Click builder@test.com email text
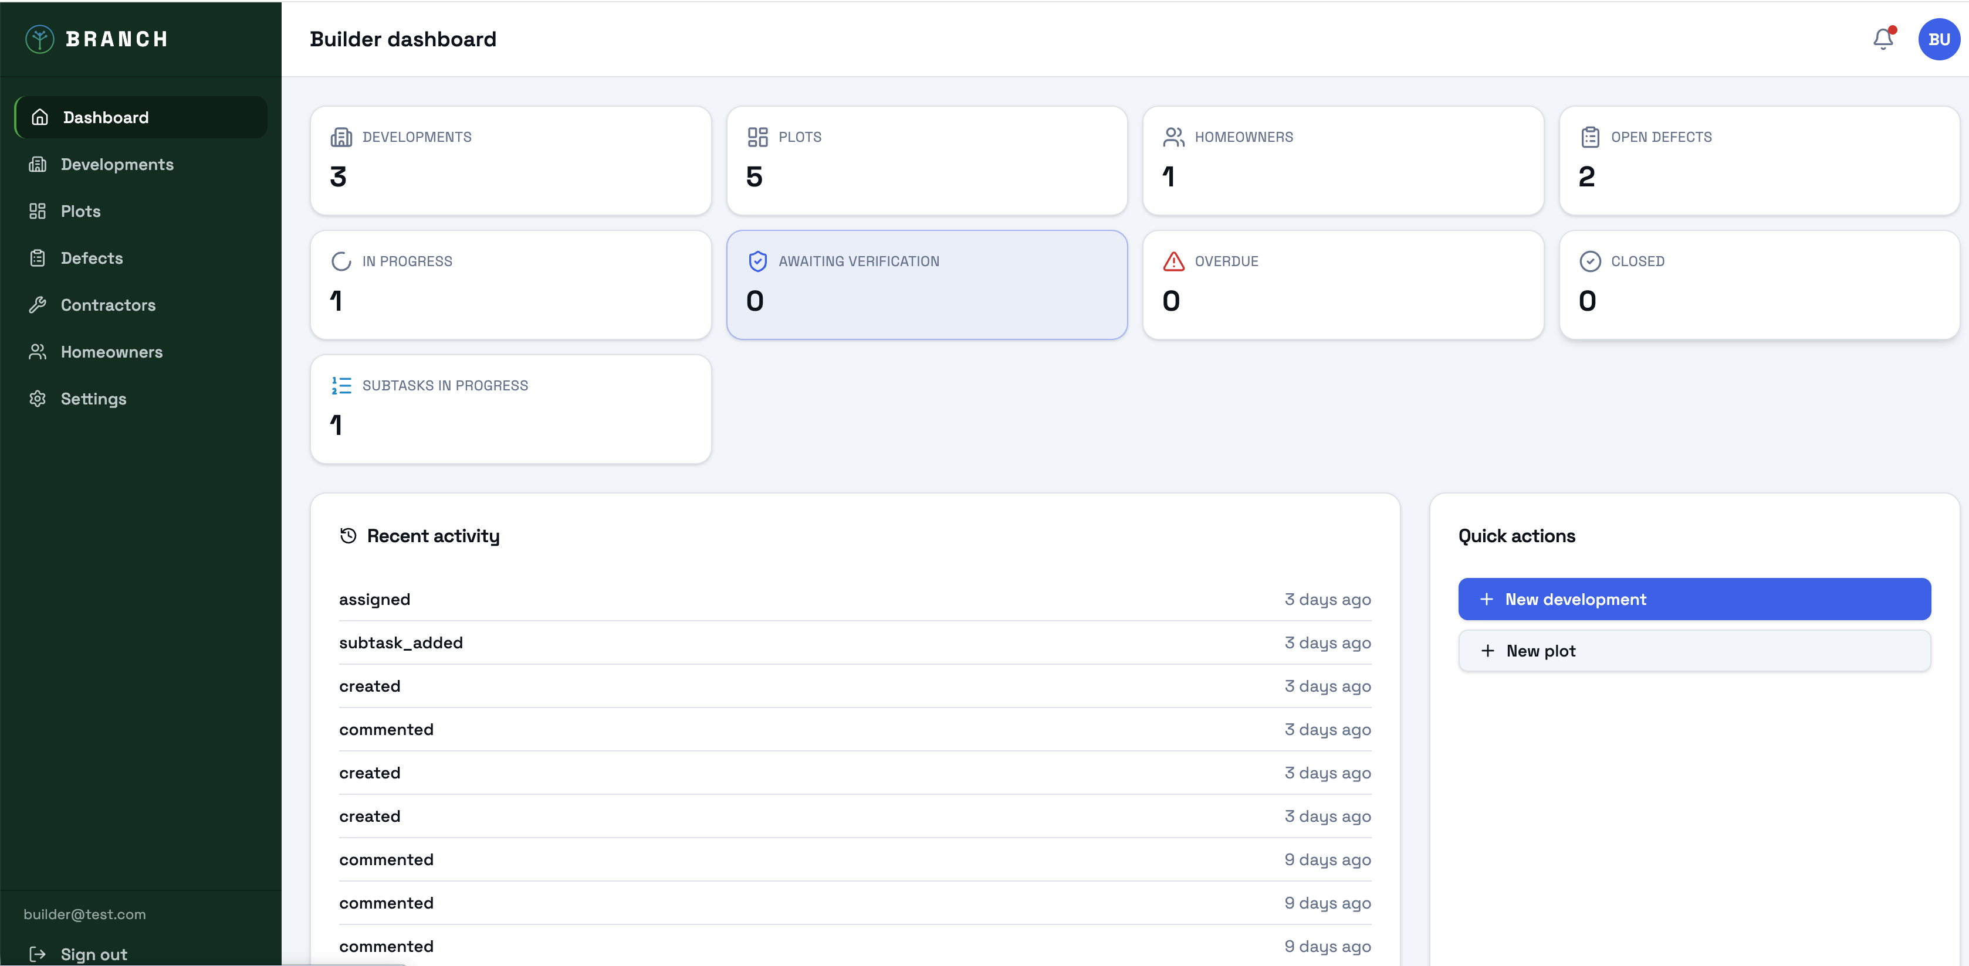 [84, 914]
